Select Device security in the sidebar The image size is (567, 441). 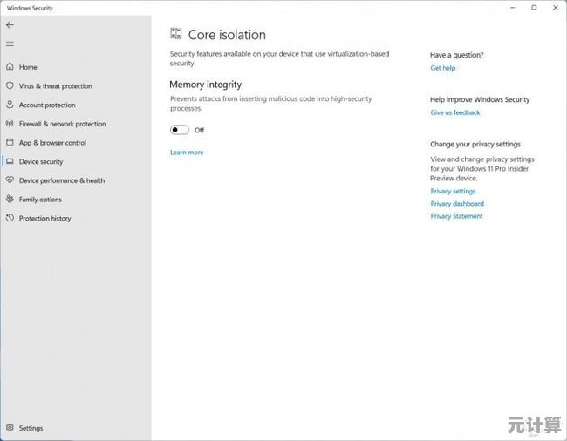(x=41, y=162)
